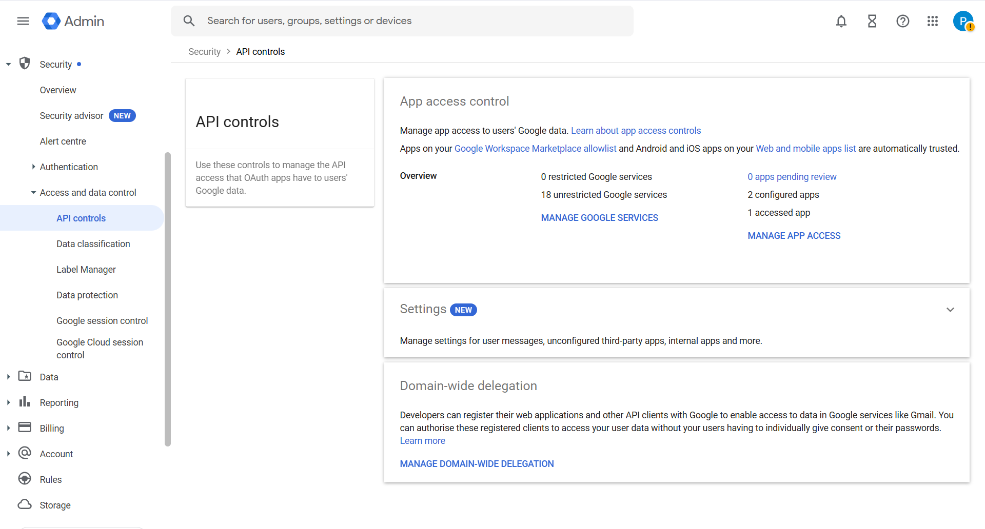Expand the Authentication section
This screenshot has width=985, height=529.
click(x=32, y=167)
